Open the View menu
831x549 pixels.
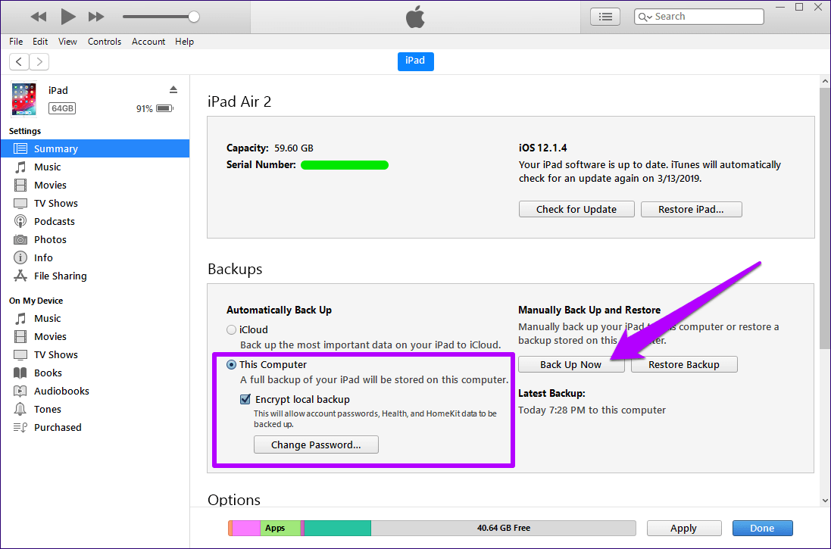coord(67,42)
